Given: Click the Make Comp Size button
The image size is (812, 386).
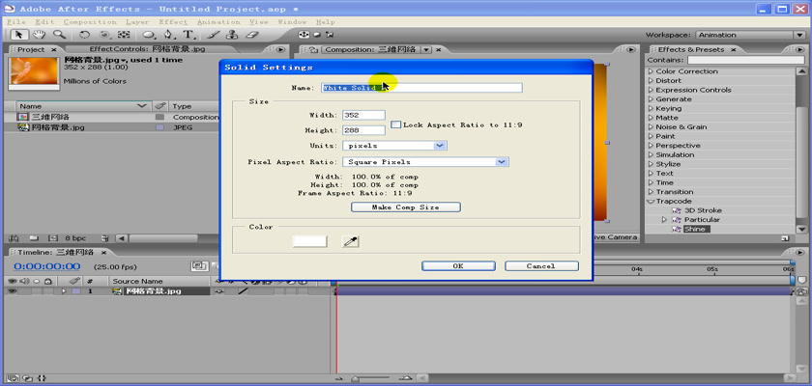Looking at the screenshot, I should click(x=405, y=207).
